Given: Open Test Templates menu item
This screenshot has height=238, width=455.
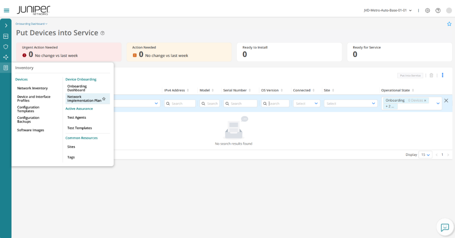Looking at the screenshot, I should point(80,128).
